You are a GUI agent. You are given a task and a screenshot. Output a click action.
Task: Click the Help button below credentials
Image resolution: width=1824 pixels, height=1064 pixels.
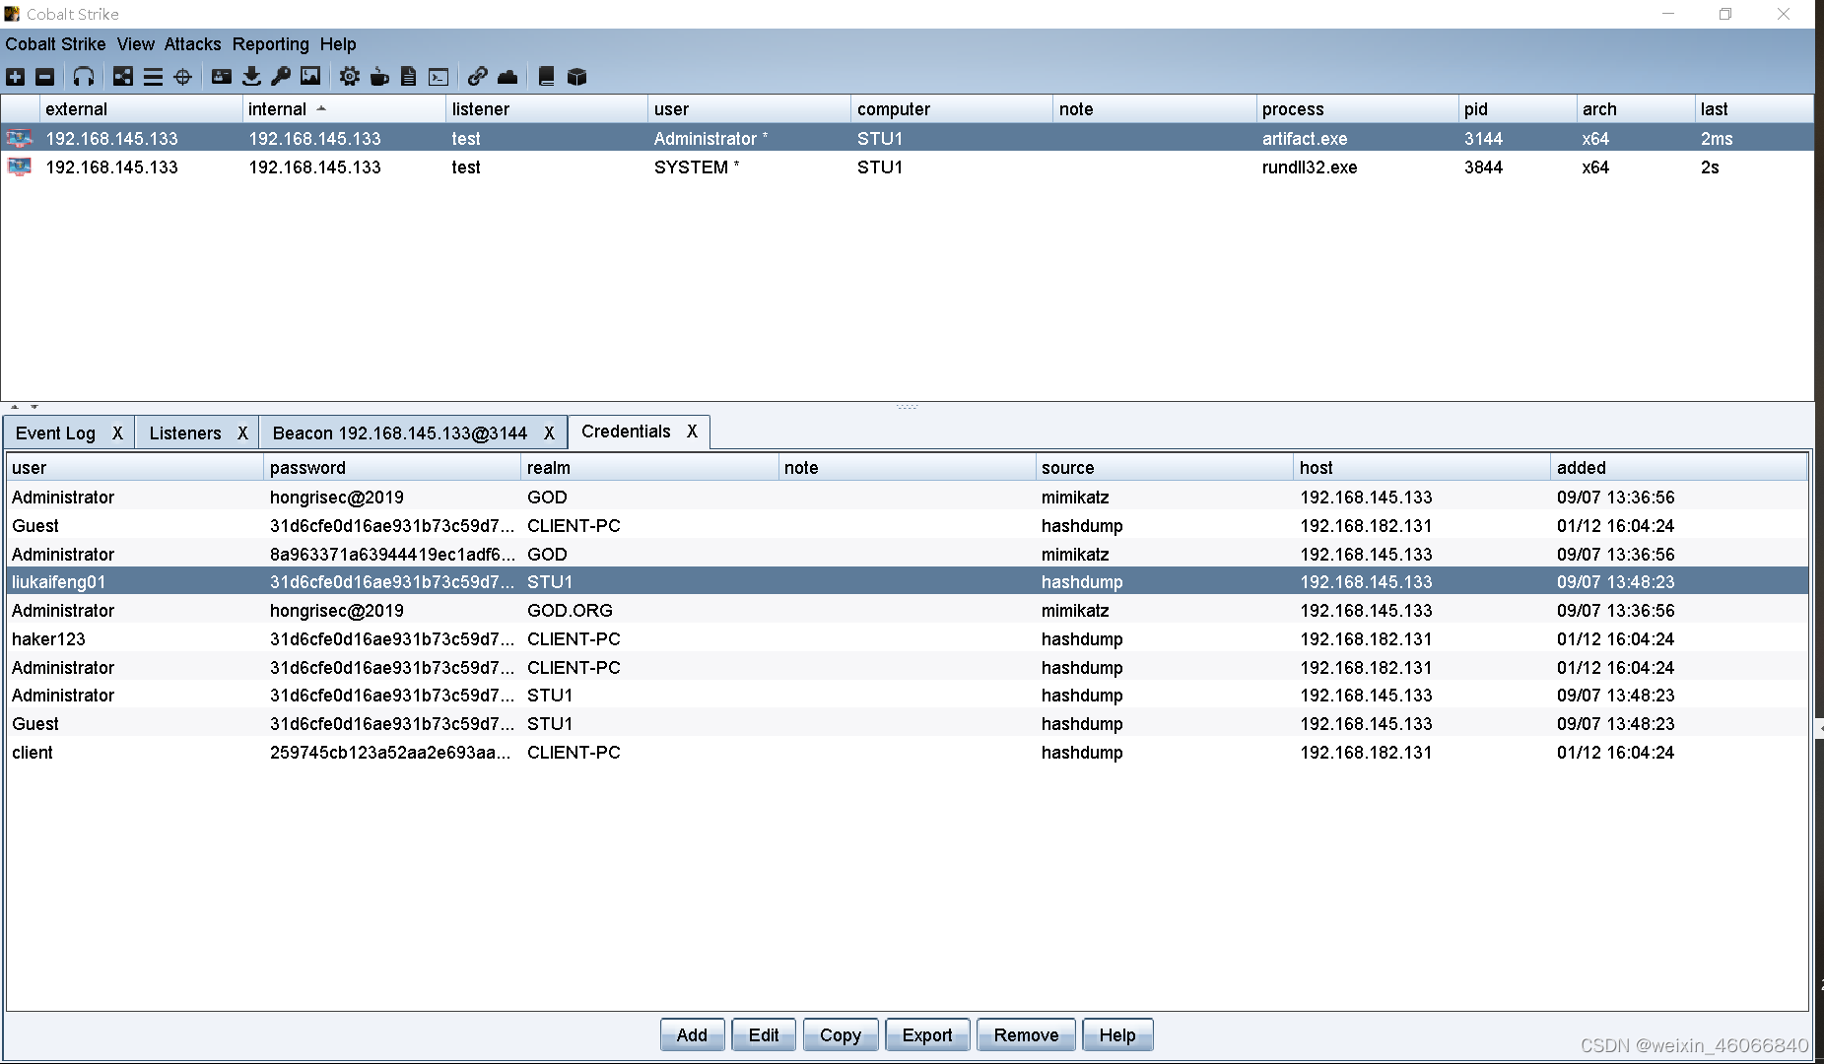(1117, 1035)
